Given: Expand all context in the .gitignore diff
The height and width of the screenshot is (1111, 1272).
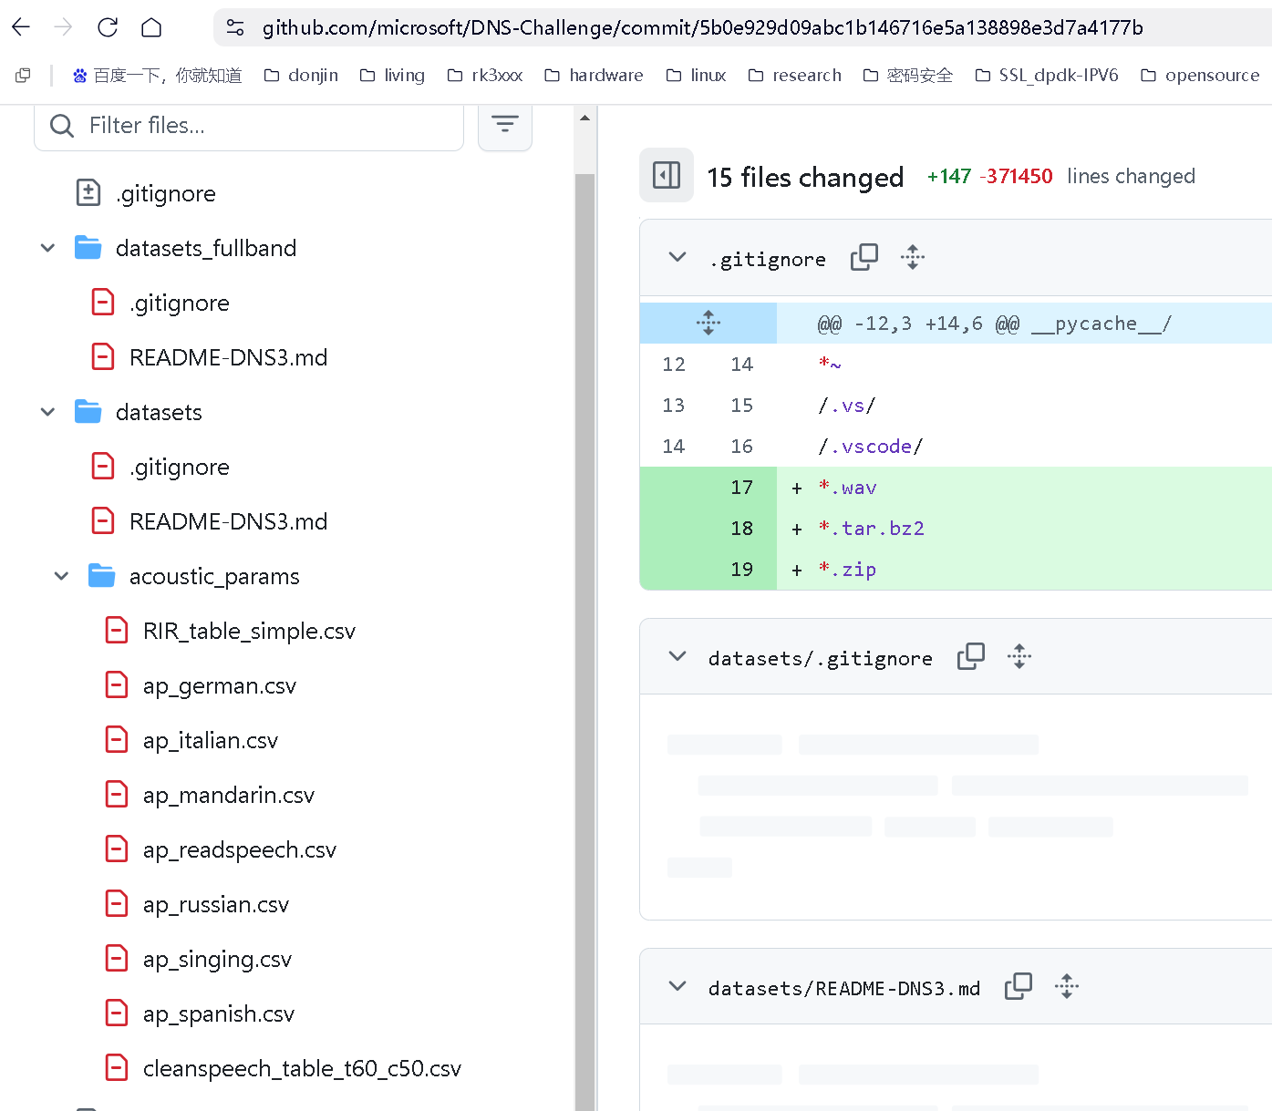Looking at the screenshot, I should tap(913, 257).
